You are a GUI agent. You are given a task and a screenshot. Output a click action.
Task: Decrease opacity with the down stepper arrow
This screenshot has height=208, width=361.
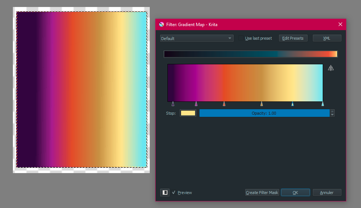click(x=332, y=115)
